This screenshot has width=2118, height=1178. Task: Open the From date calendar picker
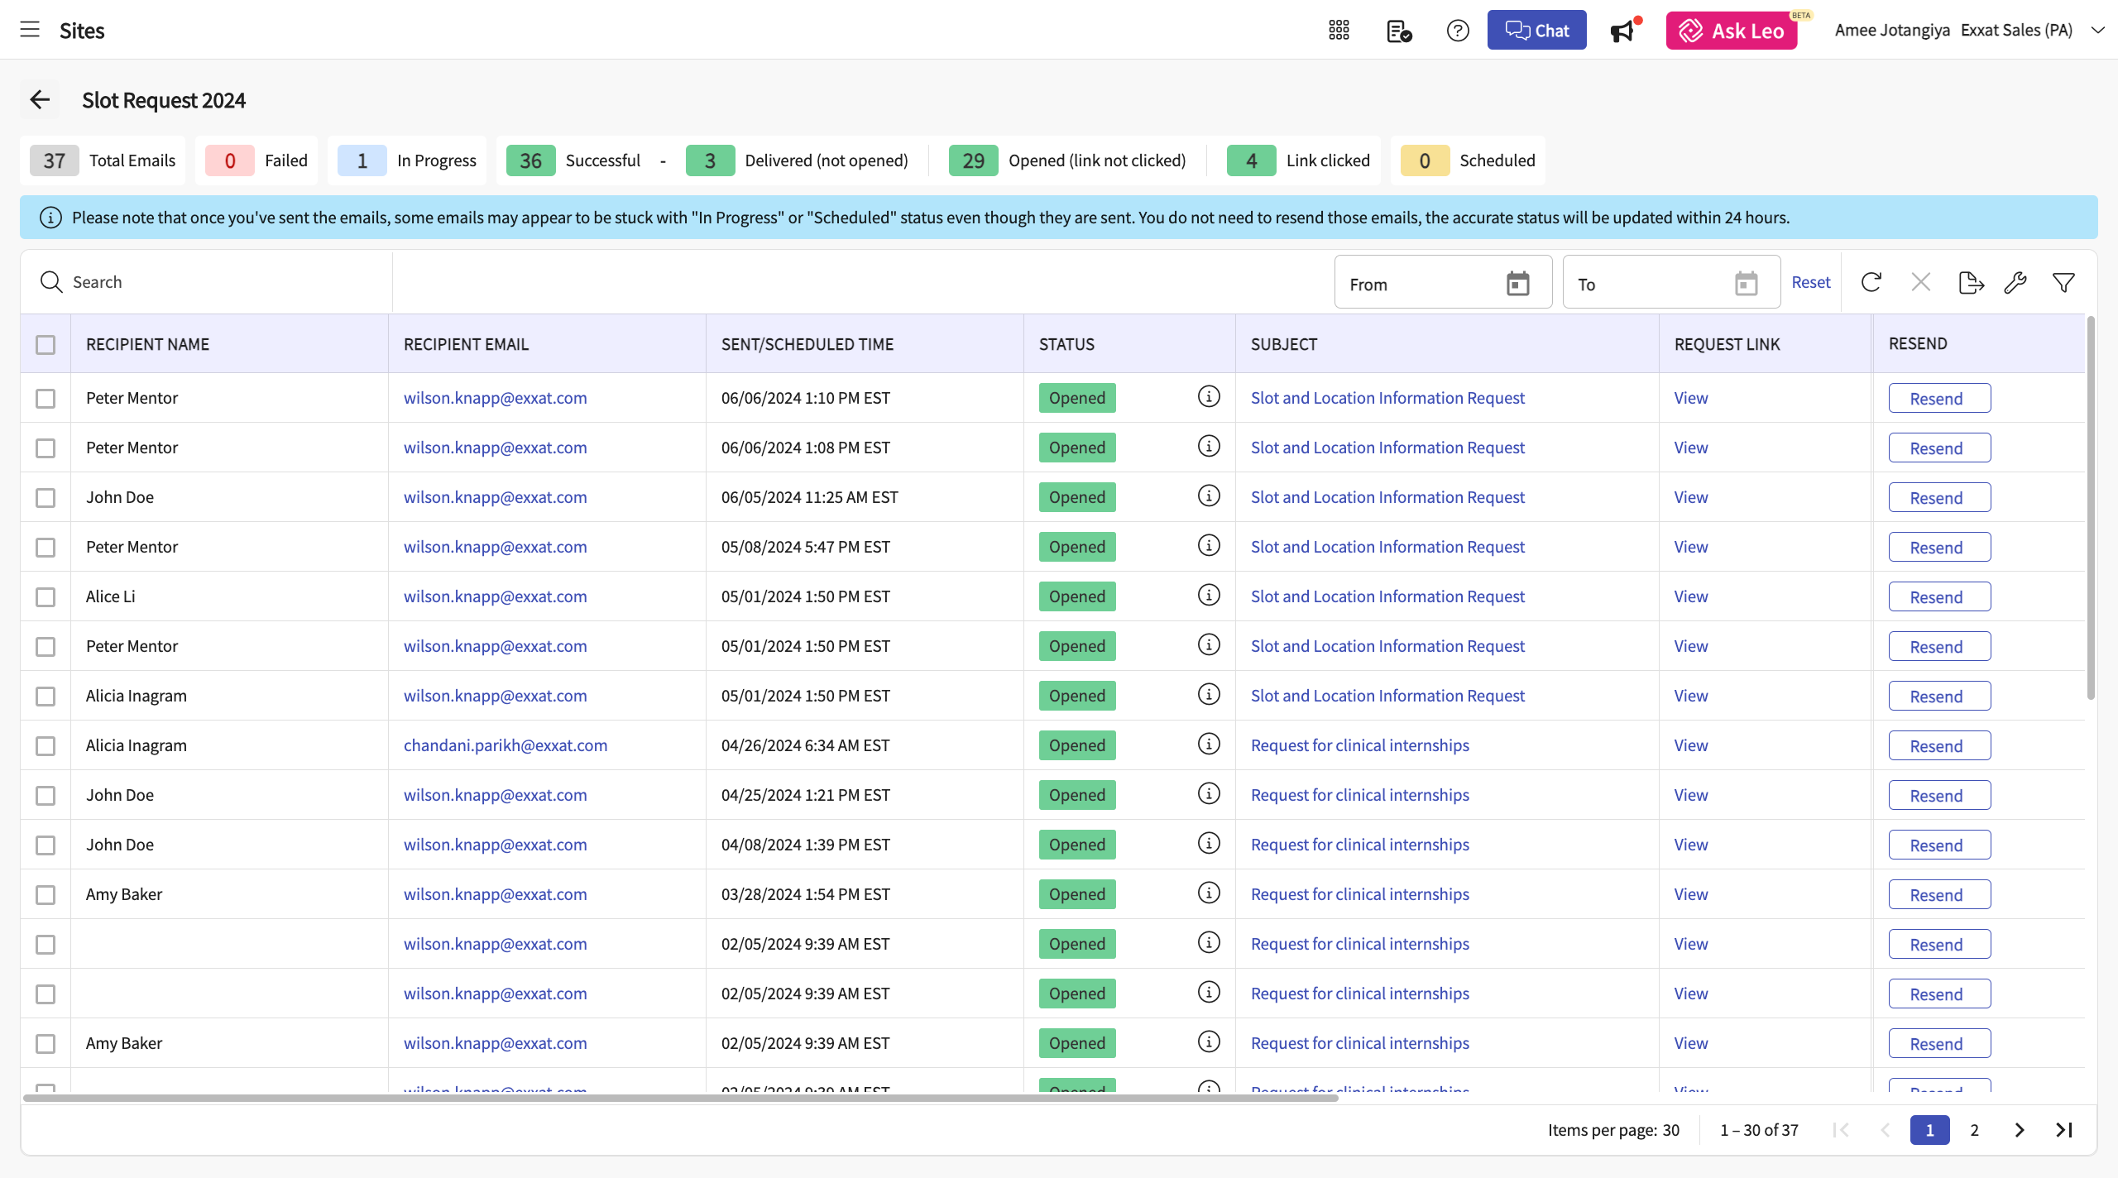click(x=1517, y=284)
